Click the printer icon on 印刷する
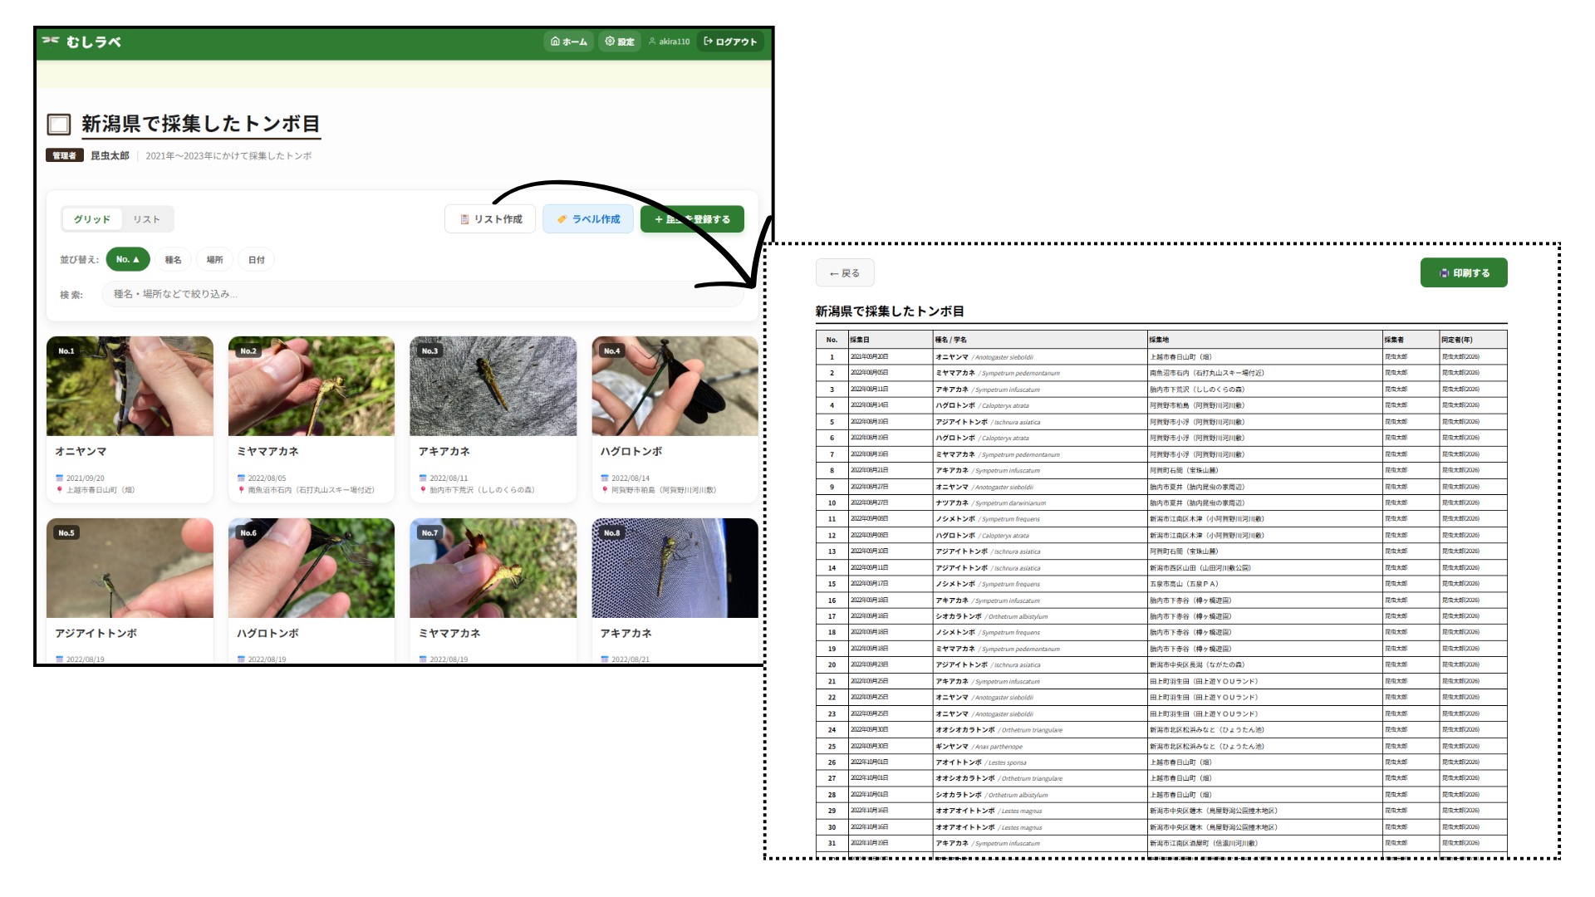This screenshot has width=1595, height=897. click(x=1444, y=273)
